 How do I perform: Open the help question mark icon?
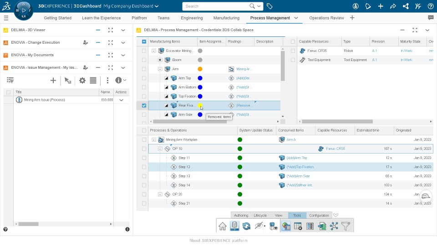(x=431, y=6)
